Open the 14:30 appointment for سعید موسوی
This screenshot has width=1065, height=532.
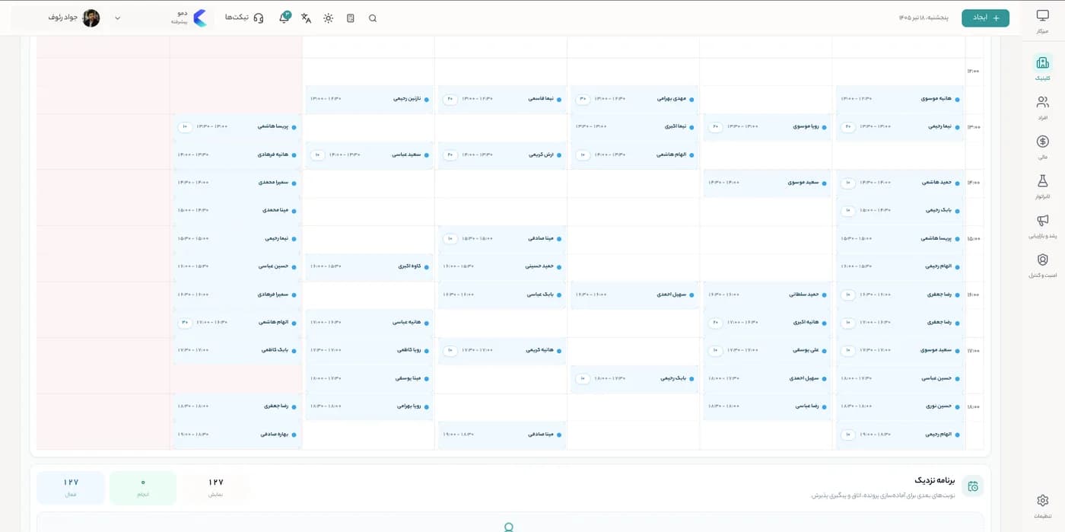click(x=766, y=183)
